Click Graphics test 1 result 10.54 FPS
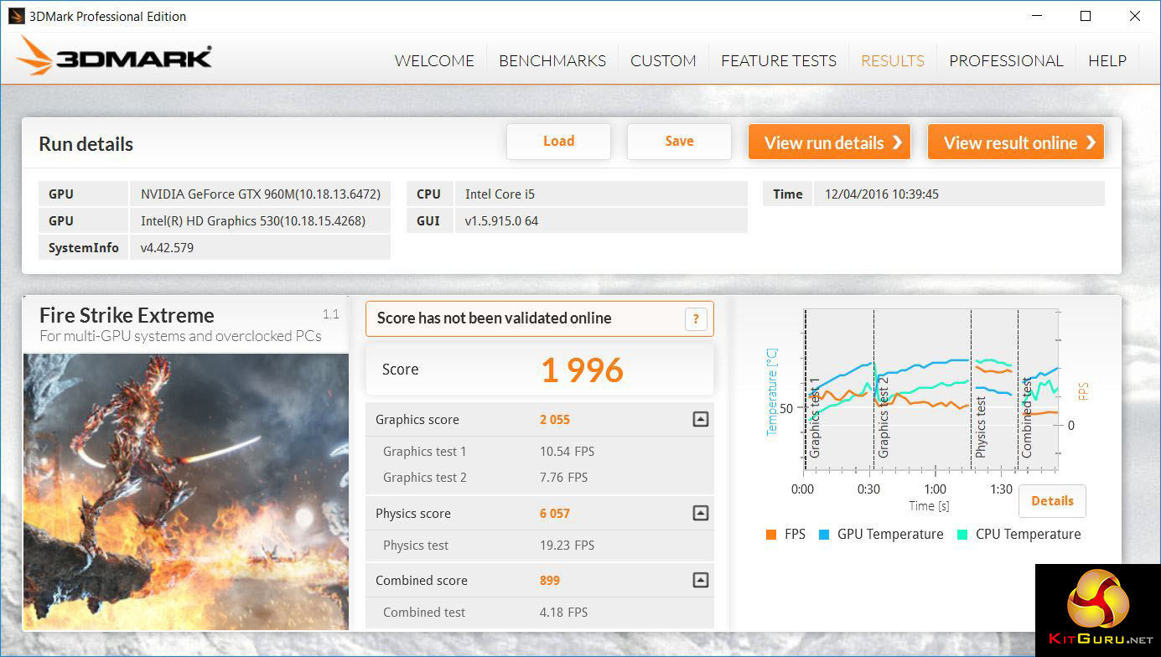The image size is (1161, 657). tap(567, 452)
